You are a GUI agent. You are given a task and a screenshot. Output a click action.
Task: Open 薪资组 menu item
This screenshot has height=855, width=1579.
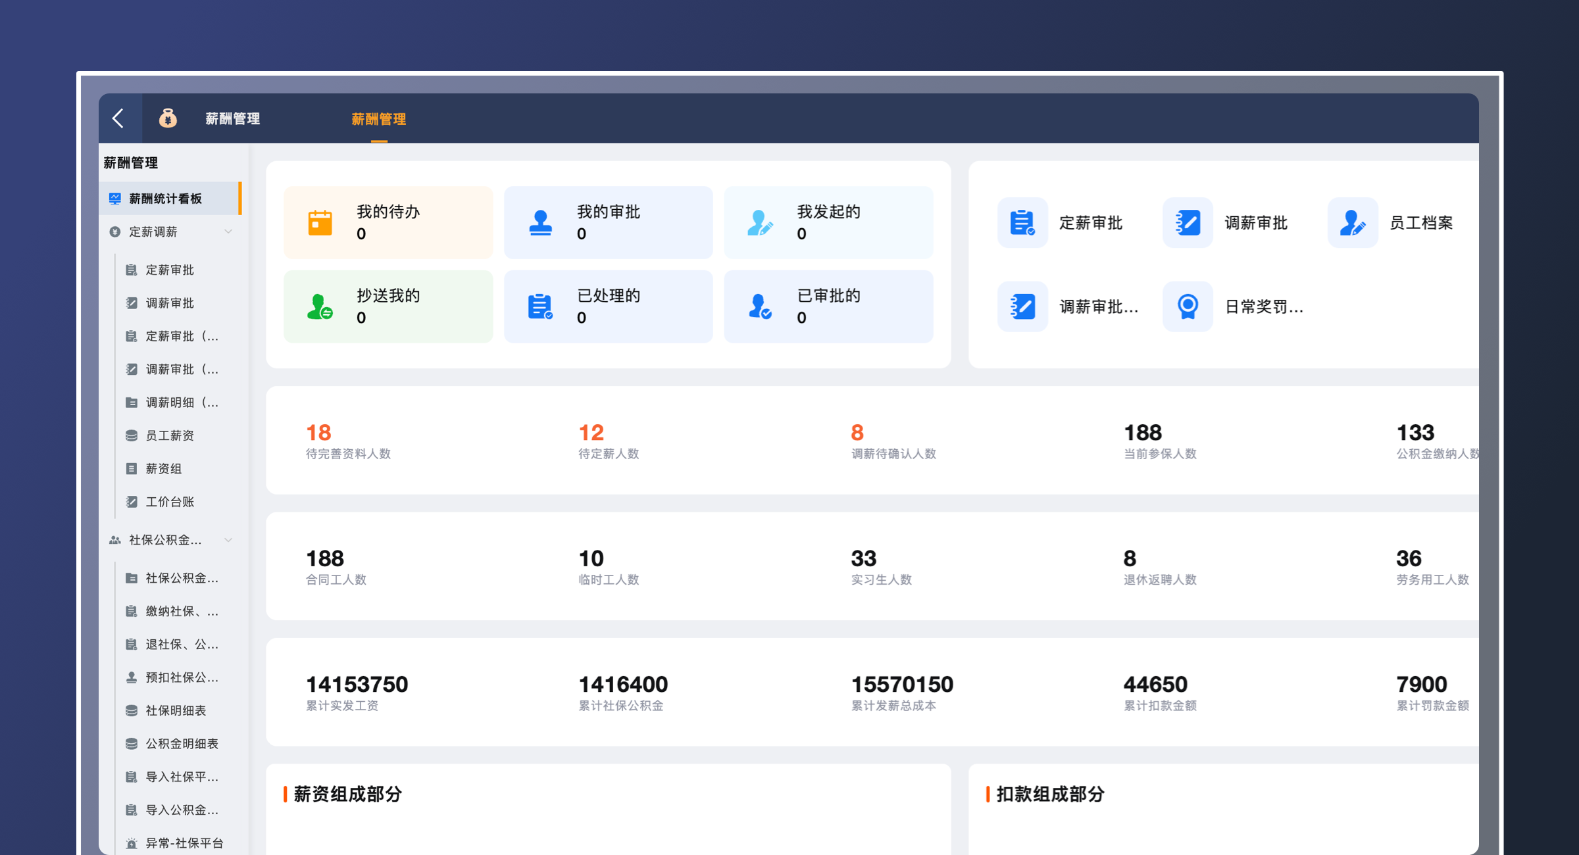(164, 468)
